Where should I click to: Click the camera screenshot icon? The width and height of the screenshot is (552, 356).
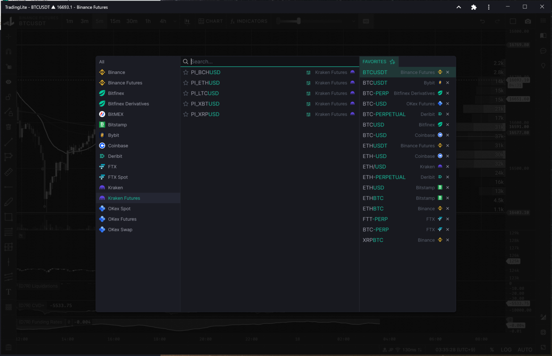[528, 22]
